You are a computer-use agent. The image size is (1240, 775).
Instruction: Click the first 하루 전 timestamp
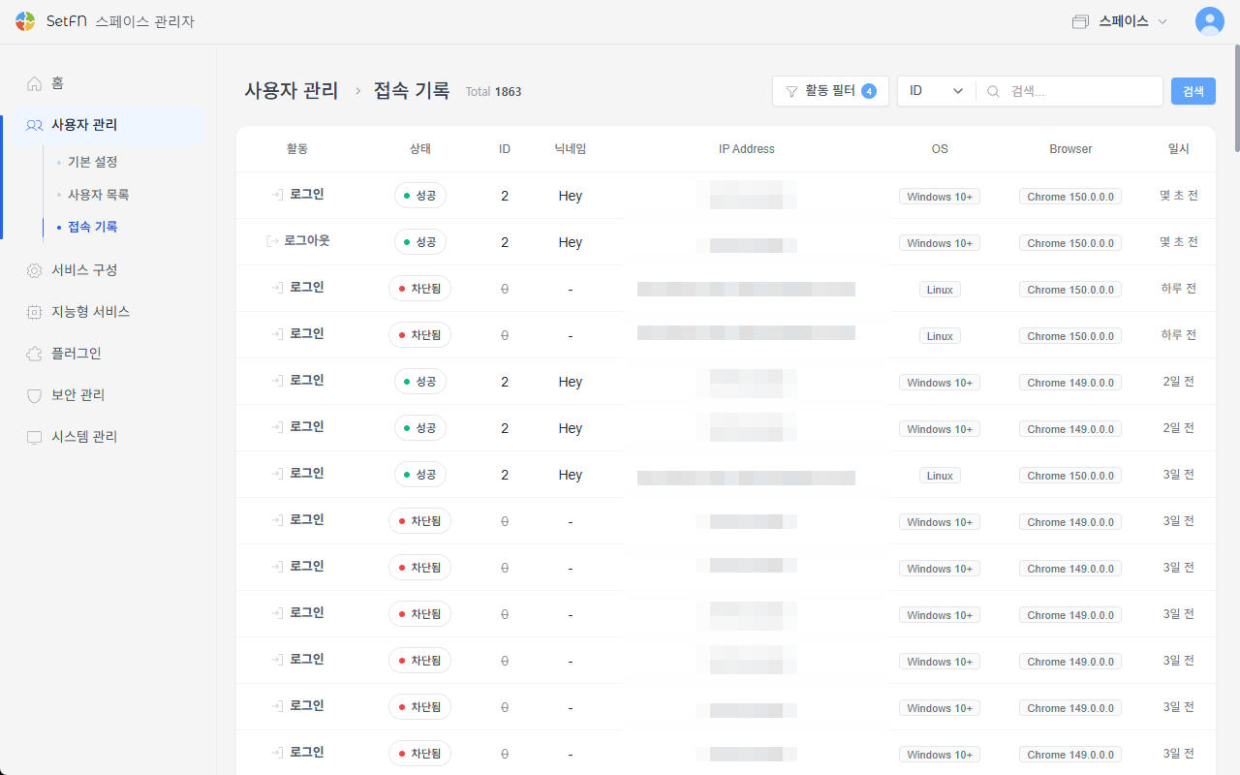point(1179,288)
